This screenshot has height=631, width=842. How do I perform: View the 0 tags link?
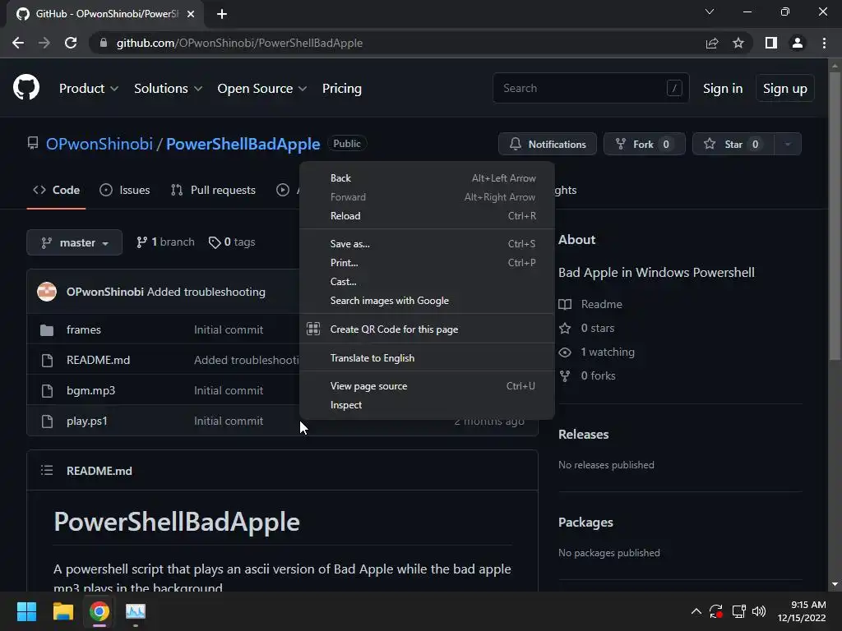[232, 242]
